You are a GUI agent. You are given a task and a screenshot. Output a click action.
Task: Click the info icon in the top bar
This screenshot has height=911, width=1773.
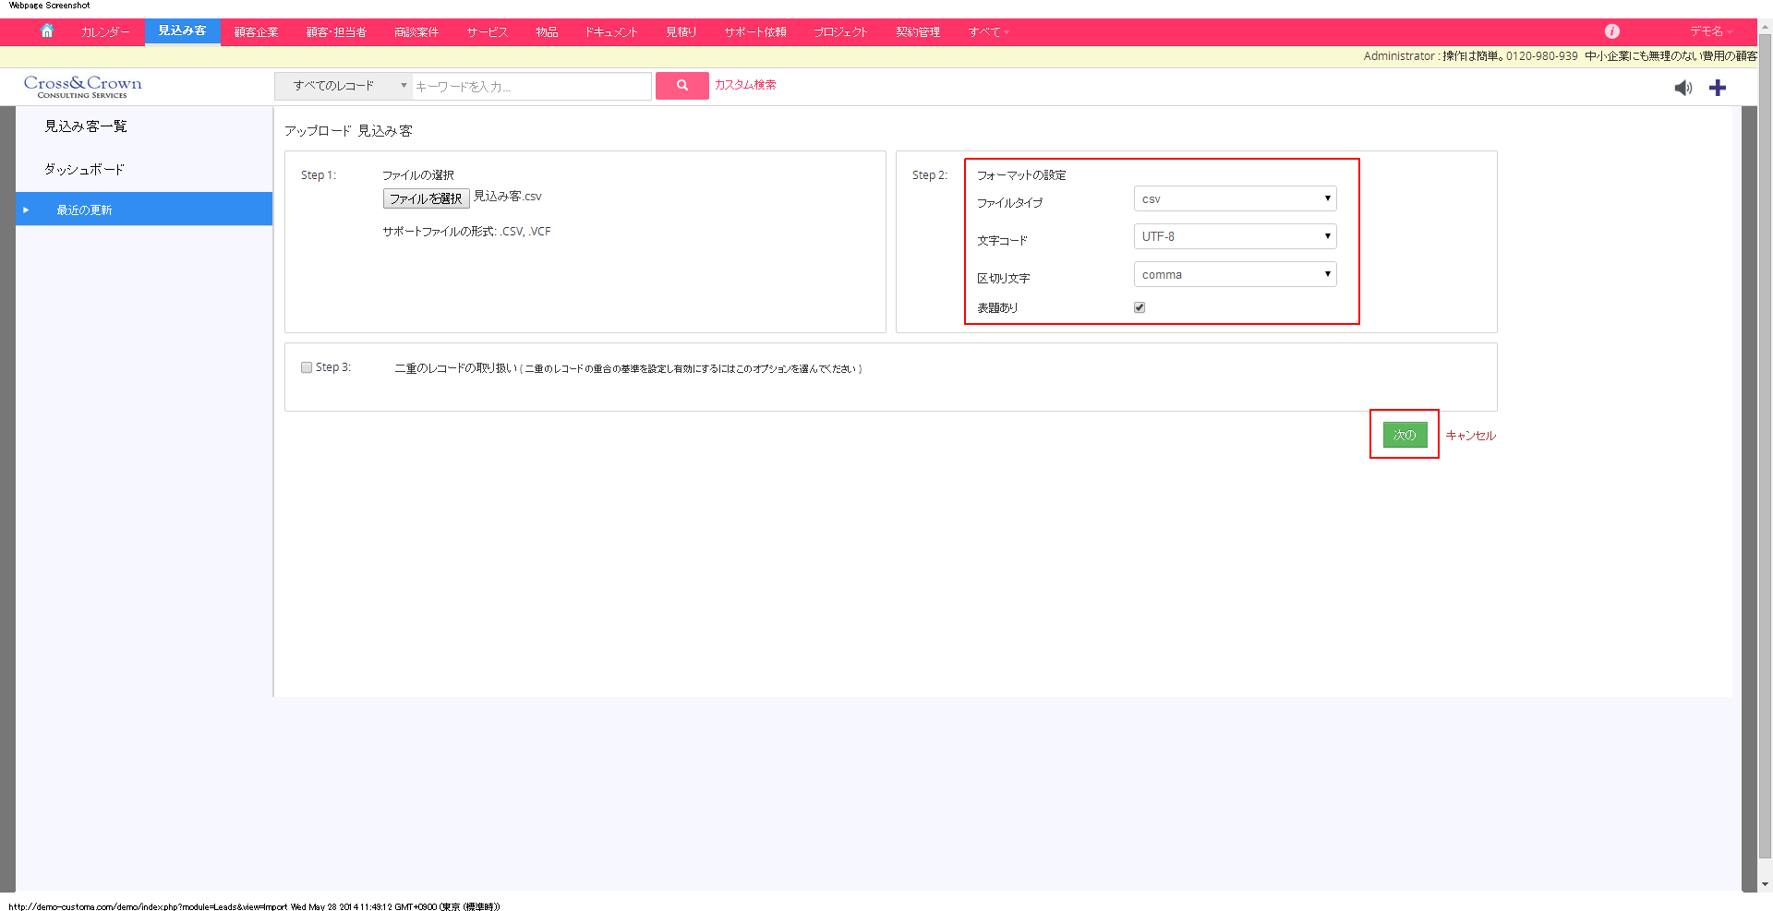coord(1612,30)
